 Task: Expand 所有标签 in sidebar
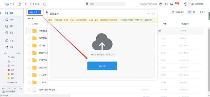(x=13, y=82)
